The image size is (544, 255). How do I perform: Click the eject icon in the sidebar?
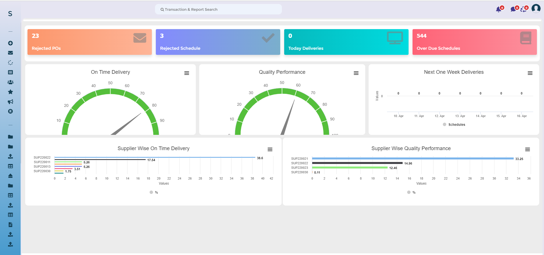point(10,176)
